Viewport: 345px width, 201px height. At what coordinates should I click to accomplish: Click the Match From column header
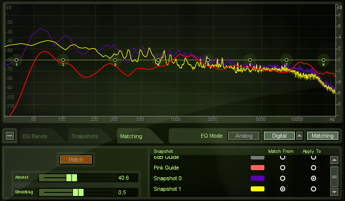[x=281, y=151]
